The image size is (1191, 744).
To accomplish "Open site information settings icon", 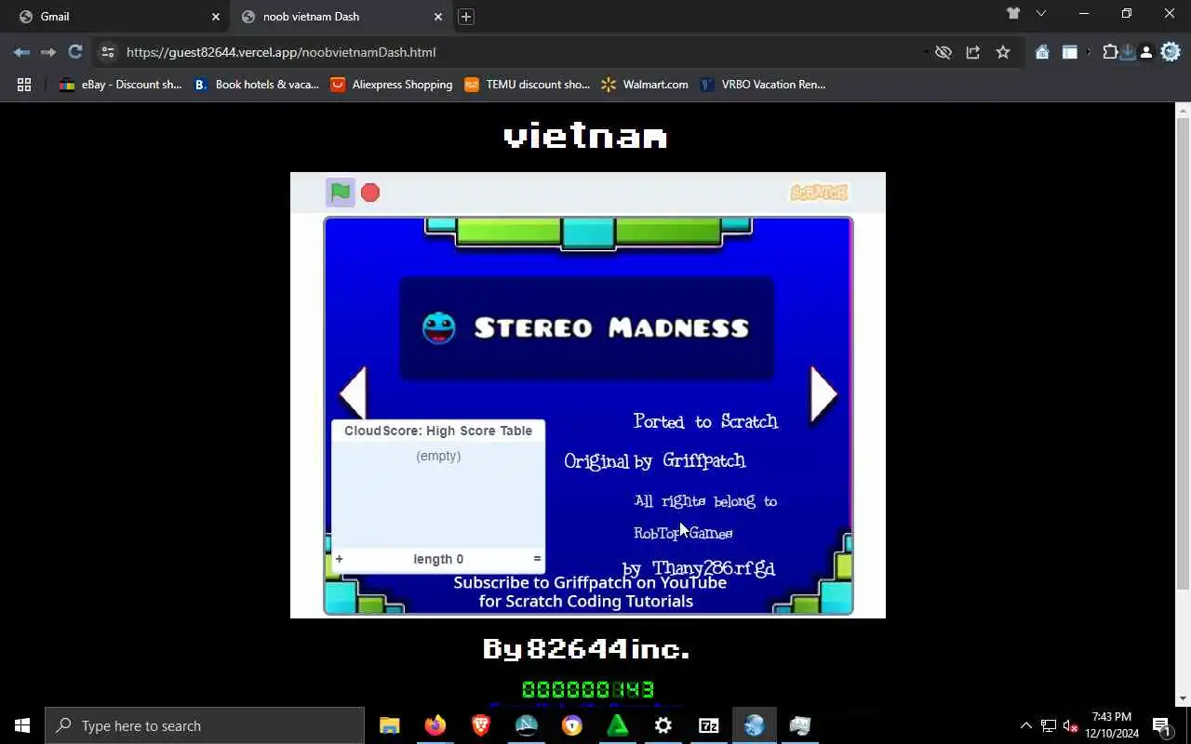I will pyautogui.click(x=108, y=52).
